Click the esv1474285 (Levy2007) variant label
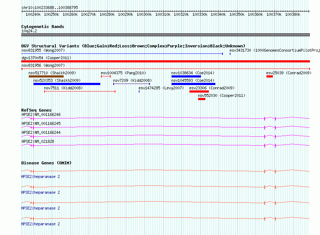The width and height of the screenshot is (320, 235). tap(161, 88)
